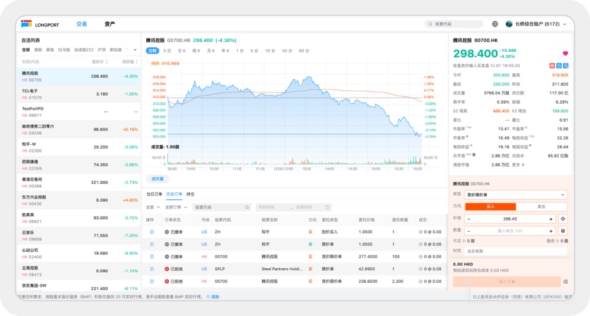This screenshot has width=590, height=316.
Task: Expand the 全部订单 filter dropdown
Action: pyautogui.click(x=175, y=207)
